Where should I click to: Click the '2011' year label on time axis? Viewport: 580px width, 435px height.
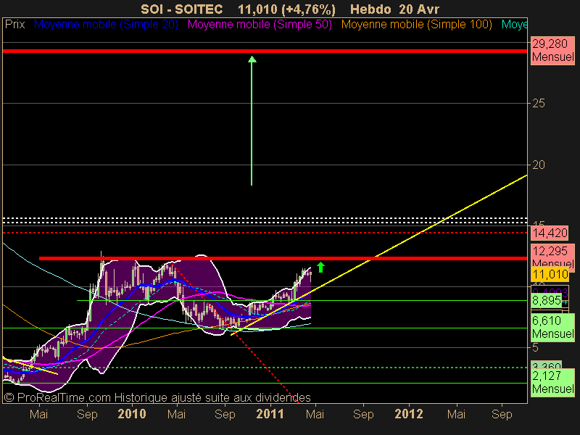270,414
